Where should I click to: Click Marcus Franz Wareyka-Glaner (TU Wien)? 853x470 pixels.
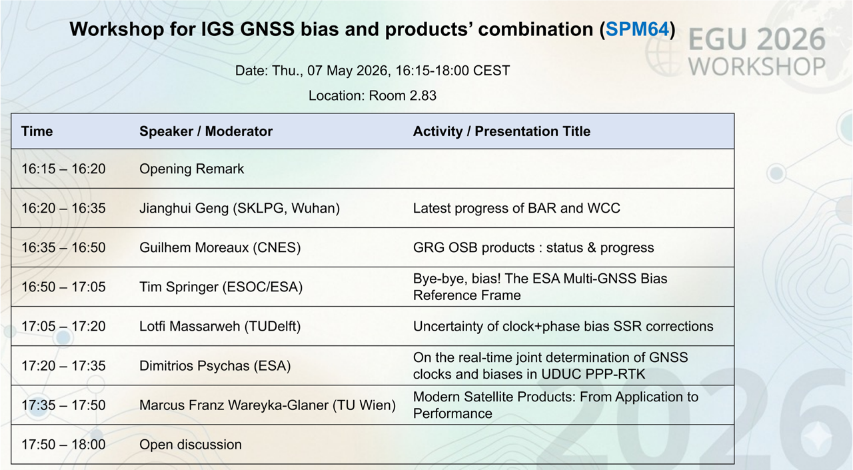tap(267, 405)
